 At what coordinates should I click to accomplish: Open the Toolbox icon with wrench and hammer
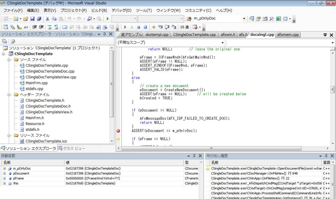tap(272, 19)
